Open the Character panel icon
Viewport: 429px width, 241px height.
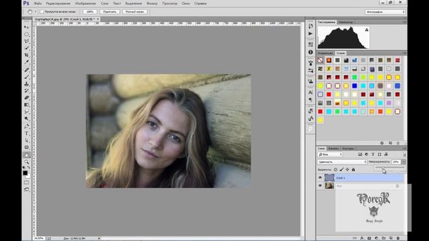tap(310, 92)
